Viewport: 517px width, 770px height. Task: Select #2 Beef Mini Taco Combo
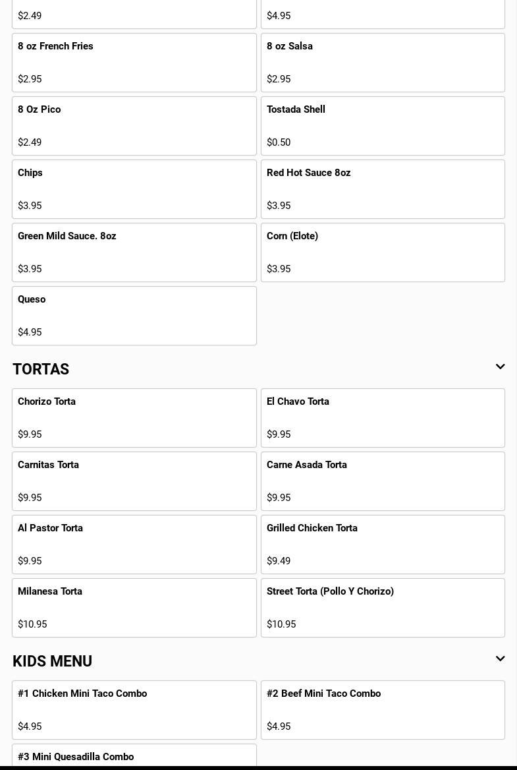[383, 710]
